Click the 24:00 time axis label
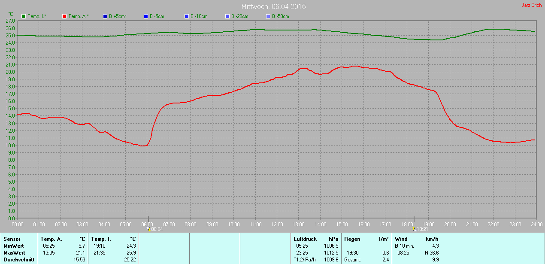 (536, 224)
